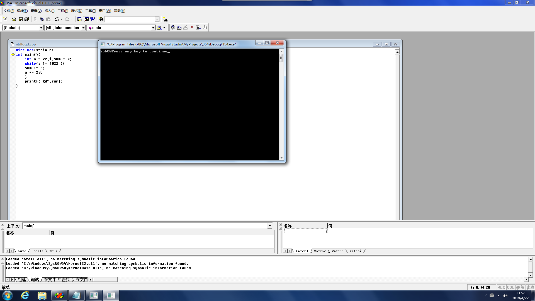Viewport: 535px width, 301px height.
Task: Toggle the Window List toolbar button
Action: coord(93,19)
